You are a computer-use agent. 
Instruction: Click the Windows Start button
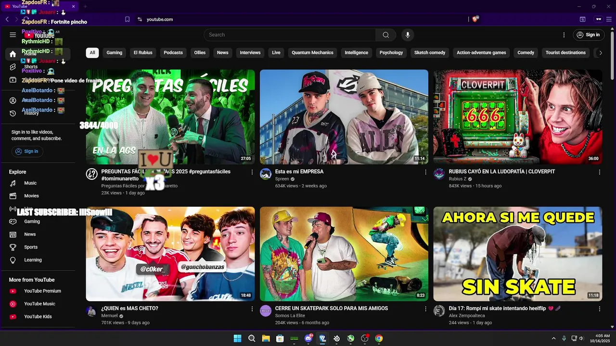(237, 338)
